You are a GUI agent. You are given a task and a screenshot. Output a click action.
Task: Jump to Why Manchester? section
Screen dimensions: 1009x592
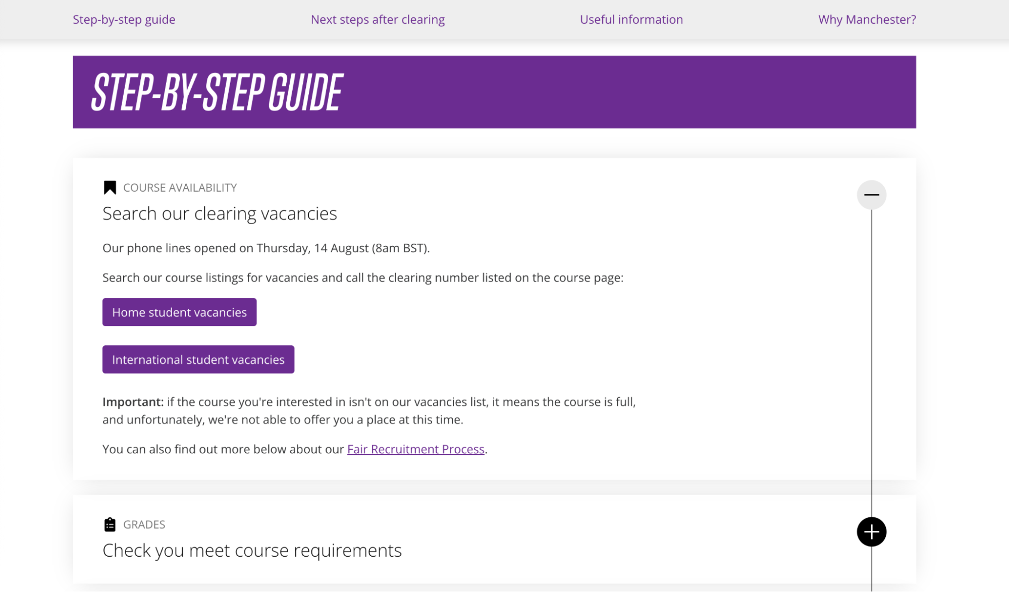coord(867,19)
